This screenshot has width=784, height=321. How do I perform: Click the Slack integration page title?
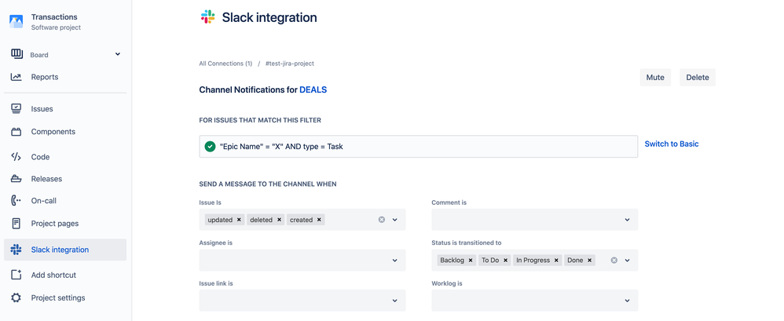269,17
